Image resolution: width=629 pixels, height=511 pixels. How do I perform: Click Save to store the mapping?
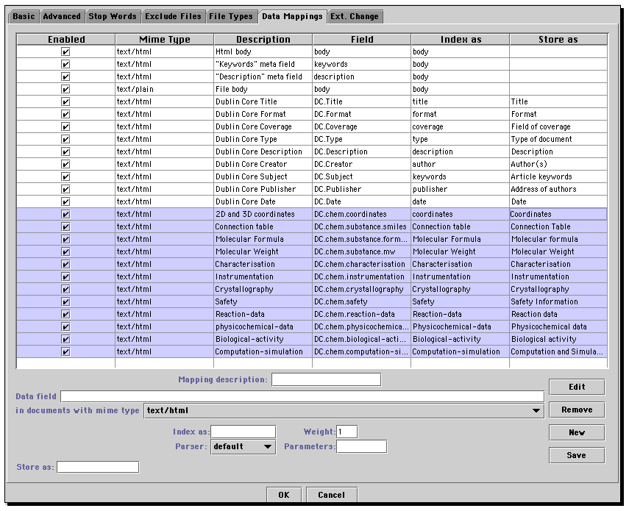[x=576, y=456]
